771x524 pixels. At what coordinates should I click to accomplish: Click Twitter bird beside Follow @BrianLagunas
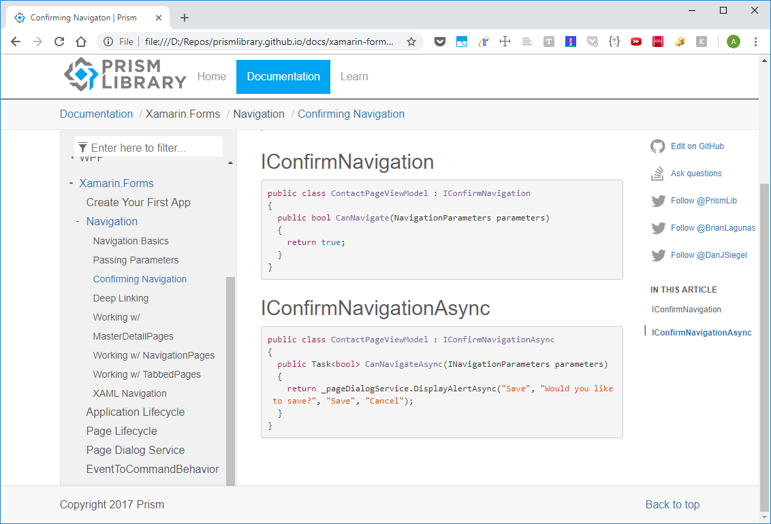659,228
